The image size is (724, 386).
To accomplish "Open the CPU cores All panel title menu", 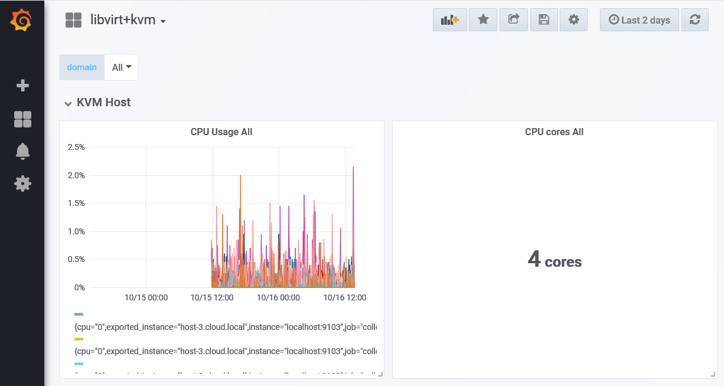I will (x=555, y=132).
